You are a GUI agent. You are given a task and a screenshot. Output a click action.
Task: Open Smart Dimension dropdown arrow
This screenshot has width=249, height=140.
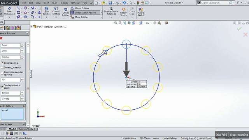click(x=9, y=17)
